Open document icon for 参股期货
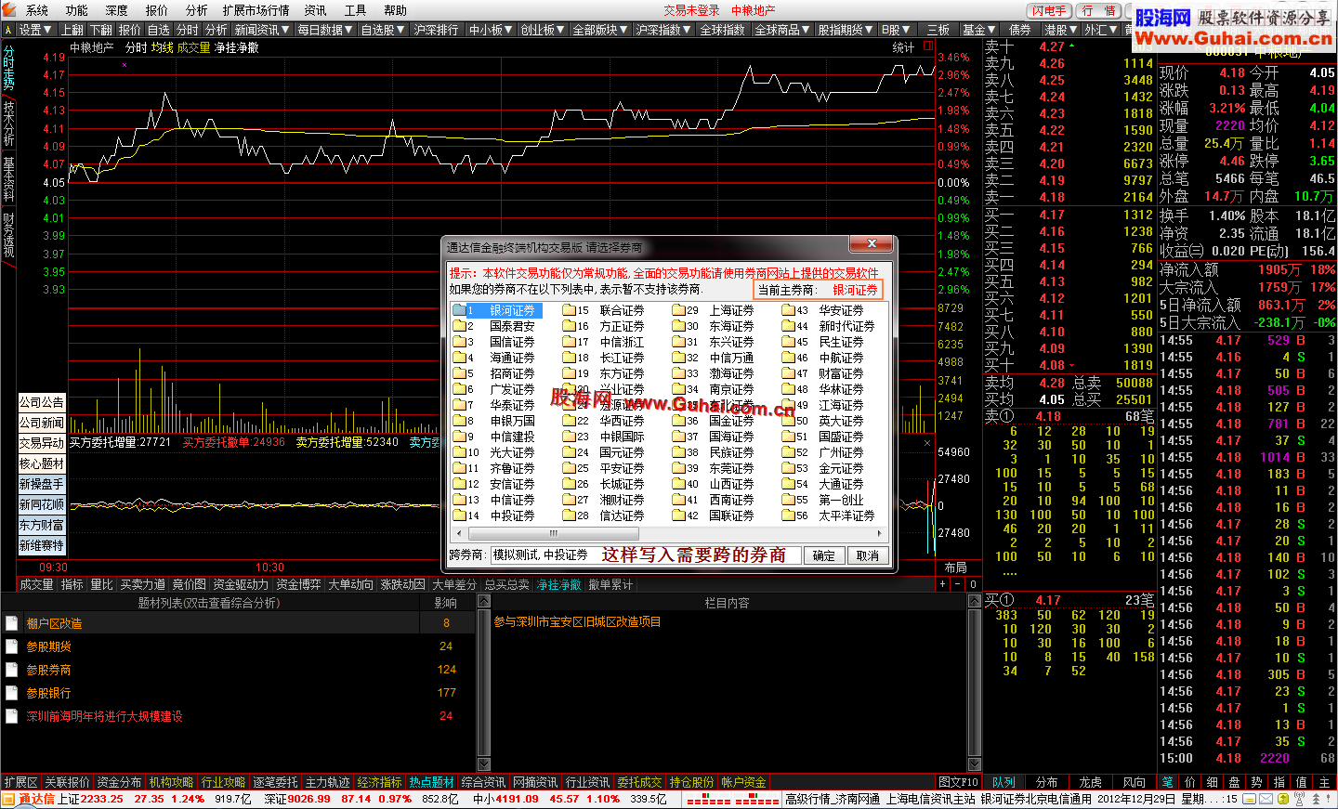 pos(12,646)
